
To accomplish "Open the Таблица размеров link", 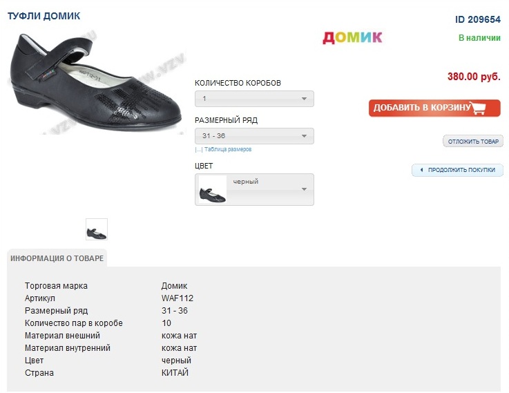I will 228,149.
